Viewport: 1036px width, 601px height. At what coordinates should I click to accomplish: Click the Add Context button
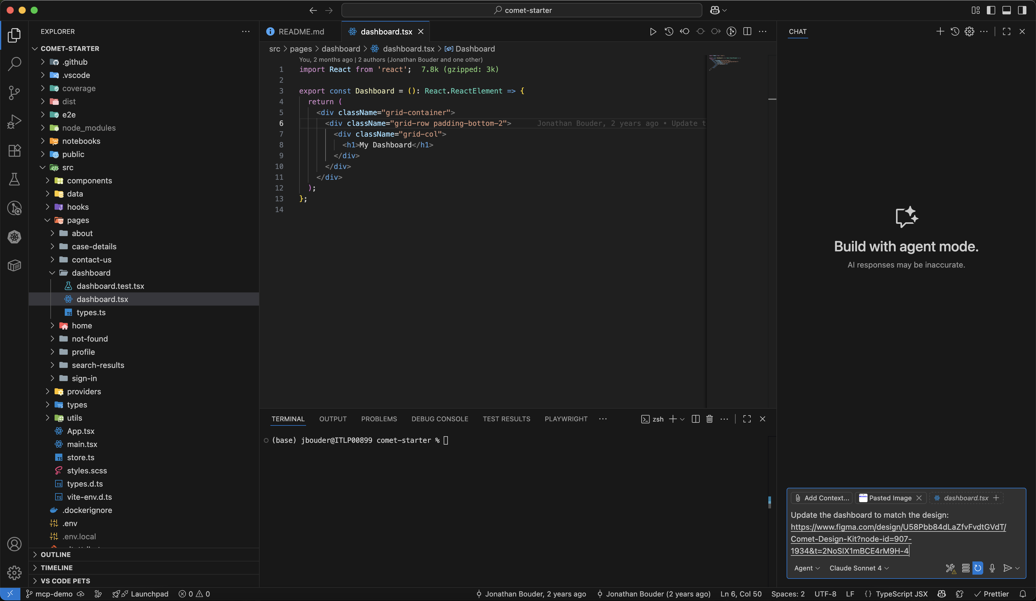coord(822,498)
